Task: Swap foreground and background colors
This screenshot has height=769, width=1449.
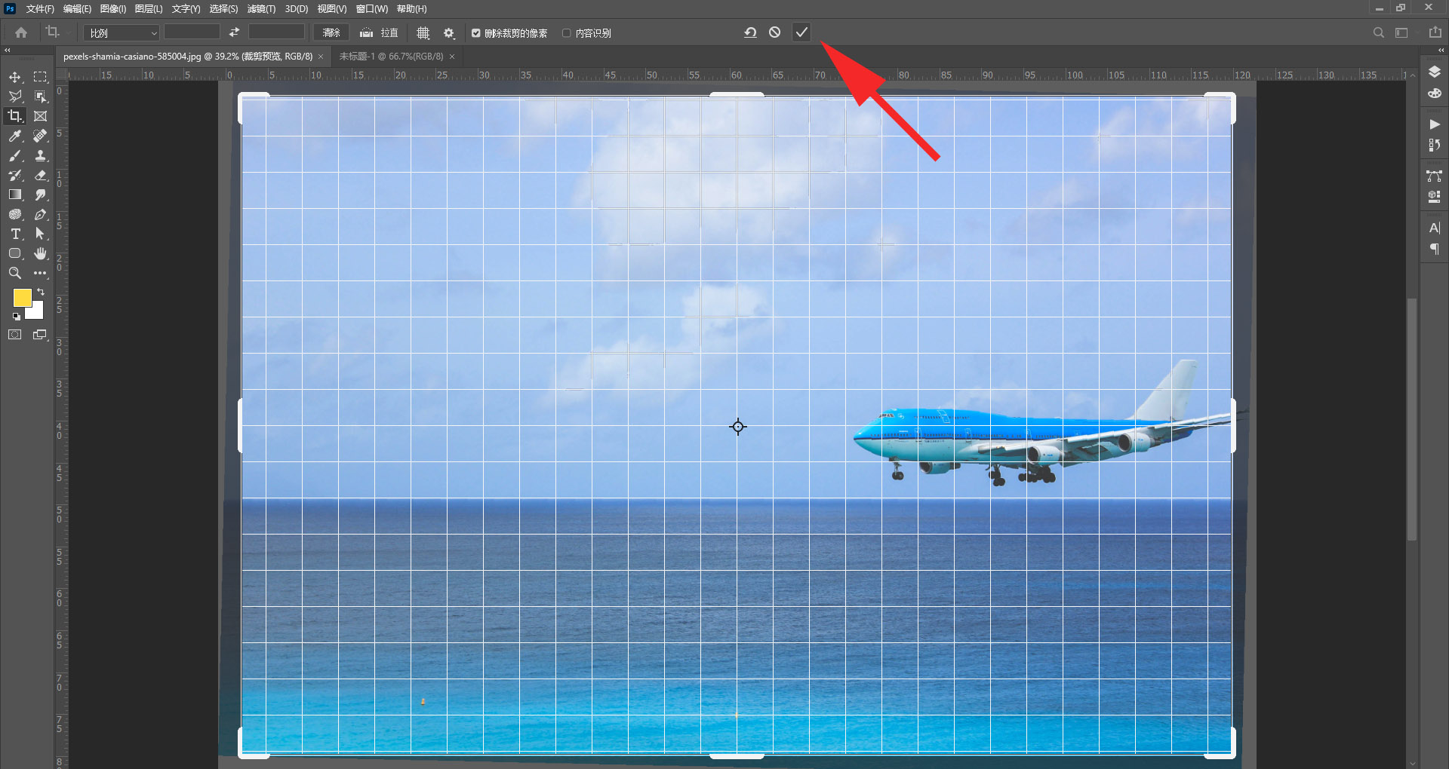Action: (41, 292)
